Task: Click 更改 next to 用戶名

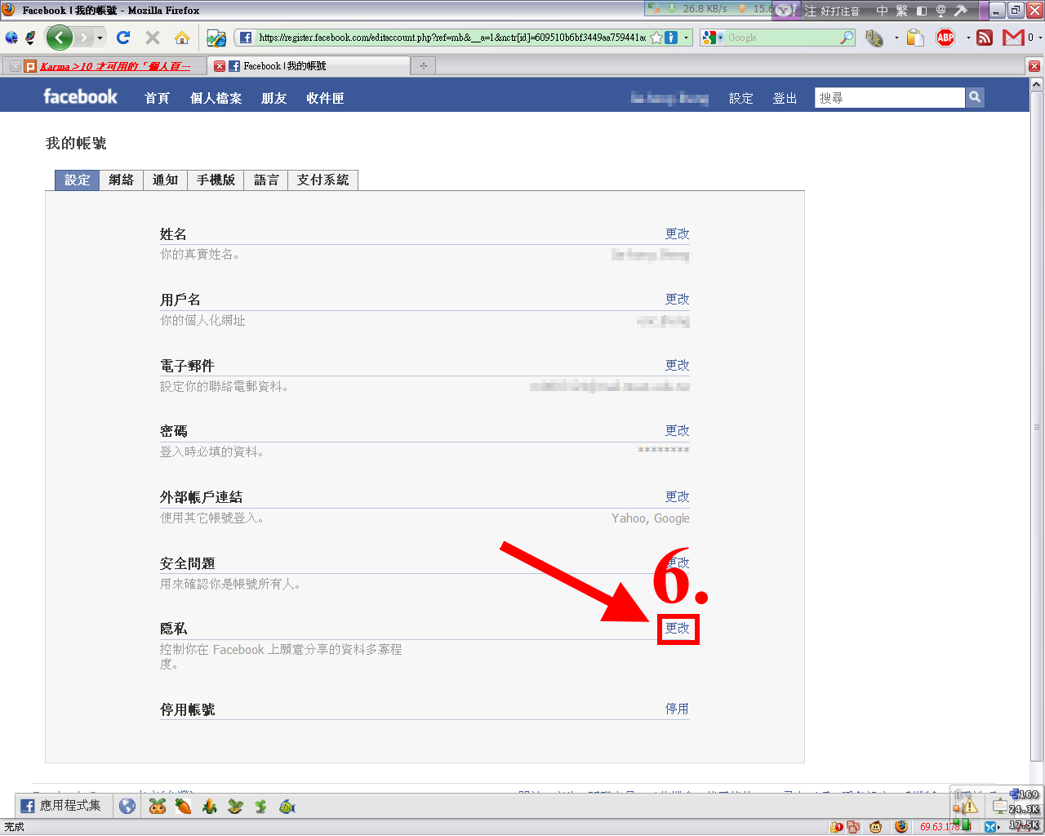Action: [677, 299]
